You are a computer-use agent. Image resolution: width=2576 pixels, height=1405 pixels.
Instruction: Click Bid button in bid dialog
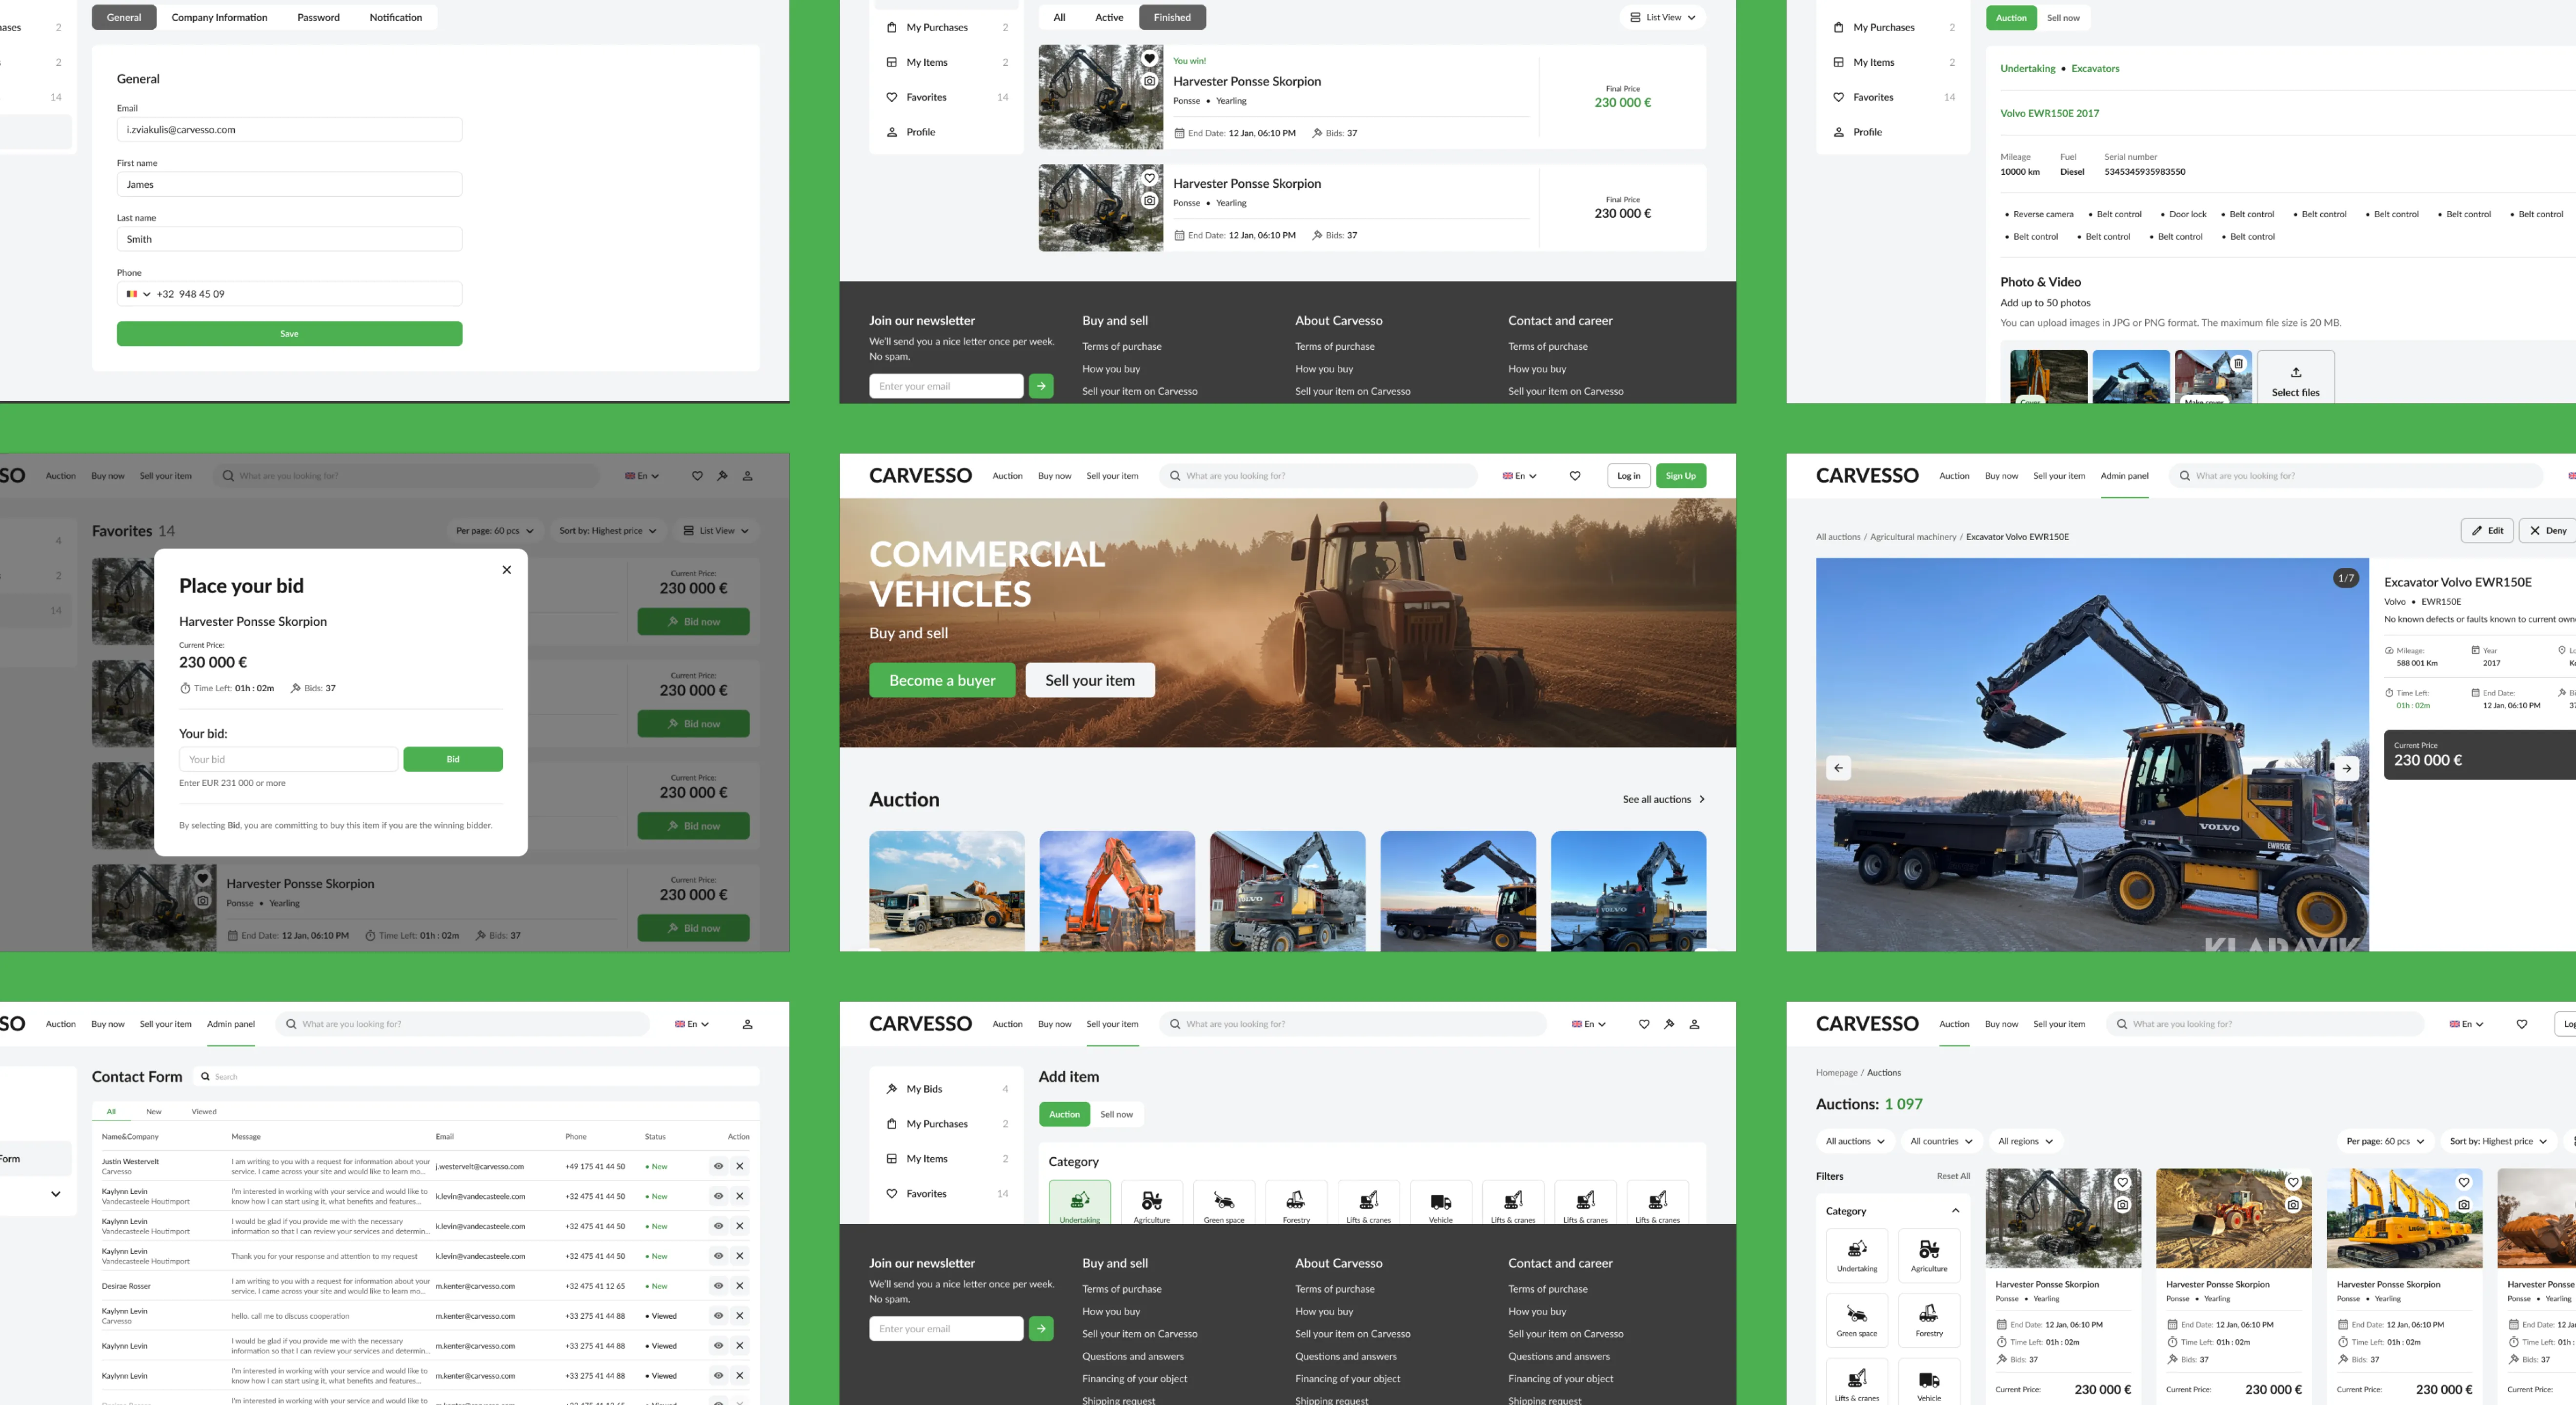tap(453, 759)
